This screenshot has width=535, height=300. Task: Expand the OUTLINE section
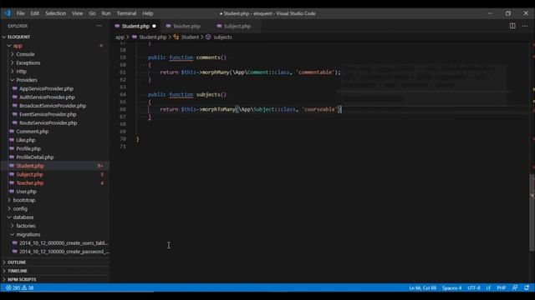[17, 262]
